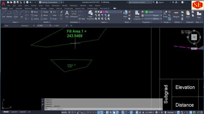This screenshot has height=114, width=204.
Task: Select the Line drawing tool
Action: tap(4, 14)
